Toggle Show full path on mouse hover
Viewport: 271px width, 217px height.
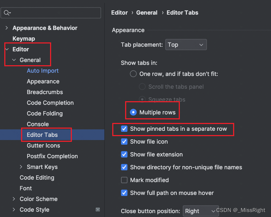pyautogui.click(x=124, y=193)
